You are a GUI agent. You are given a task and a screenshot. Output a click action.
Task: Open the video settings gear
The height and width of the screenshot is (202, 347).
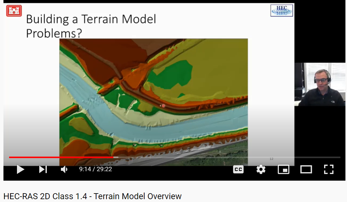[x=261, y=169]
